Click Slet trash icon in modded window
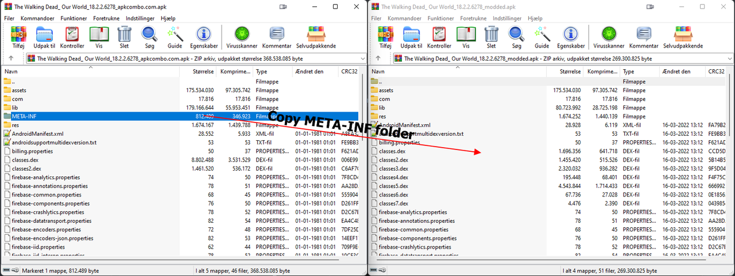This screenshot has width=735, height=276. [491, 37]
